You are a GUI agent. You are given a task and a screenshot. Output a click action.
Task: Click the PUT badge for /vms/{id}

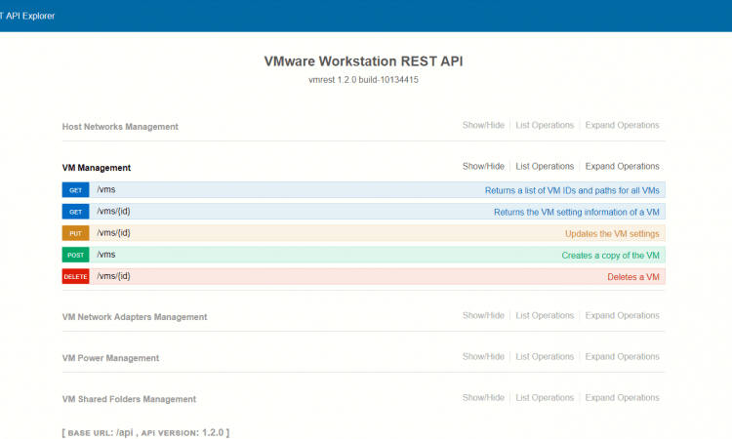tap(75, 233)
